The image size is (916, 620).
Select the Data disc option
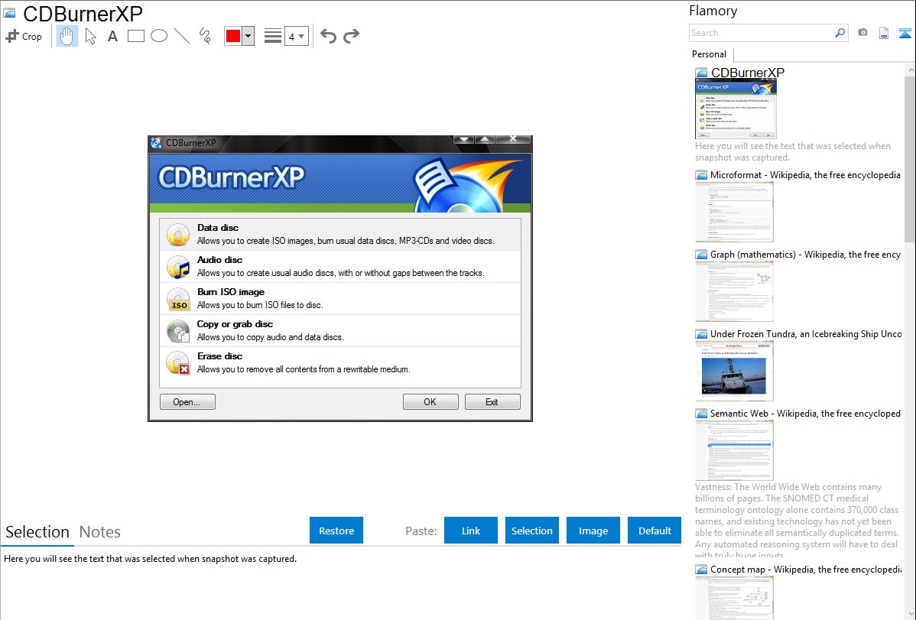coord(340,235)
